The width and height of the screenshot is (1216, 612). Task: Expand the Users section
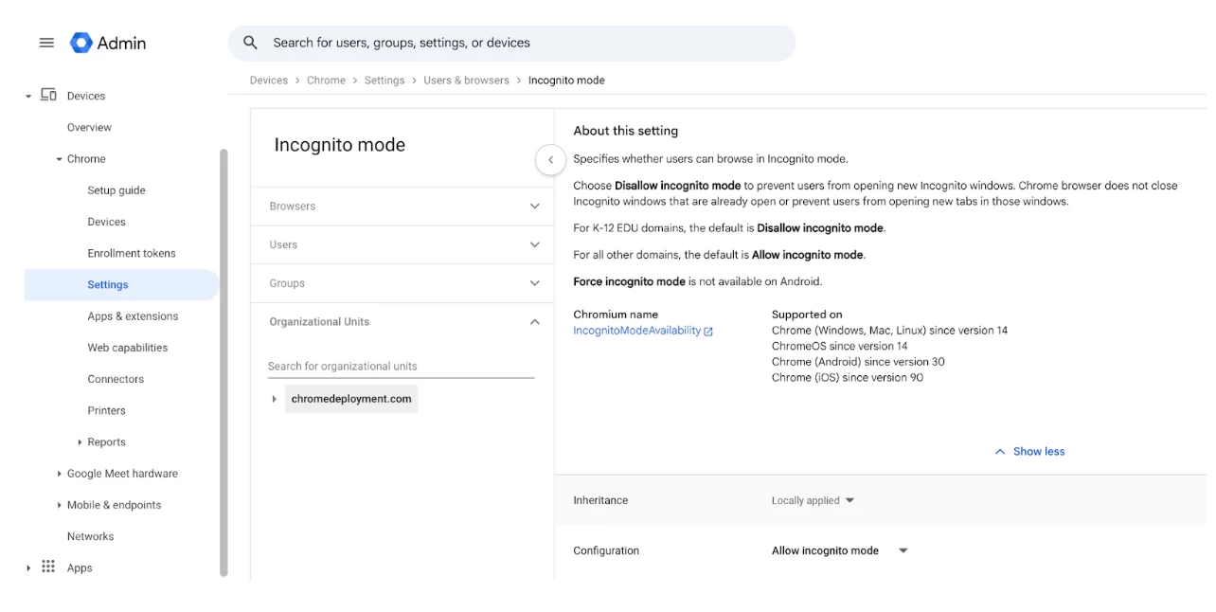pos(534,245)
